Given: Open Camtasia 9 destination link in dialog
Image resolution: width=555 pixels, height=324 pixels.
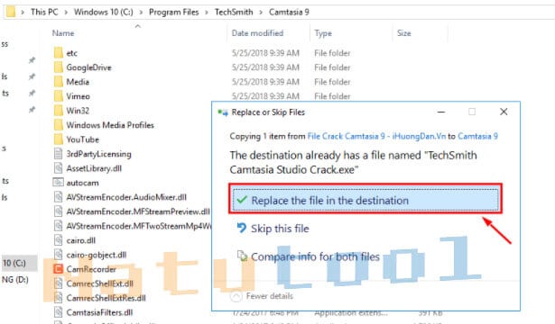Looking at the screenshot, I should pyautogui.click(x=477, y=136).
